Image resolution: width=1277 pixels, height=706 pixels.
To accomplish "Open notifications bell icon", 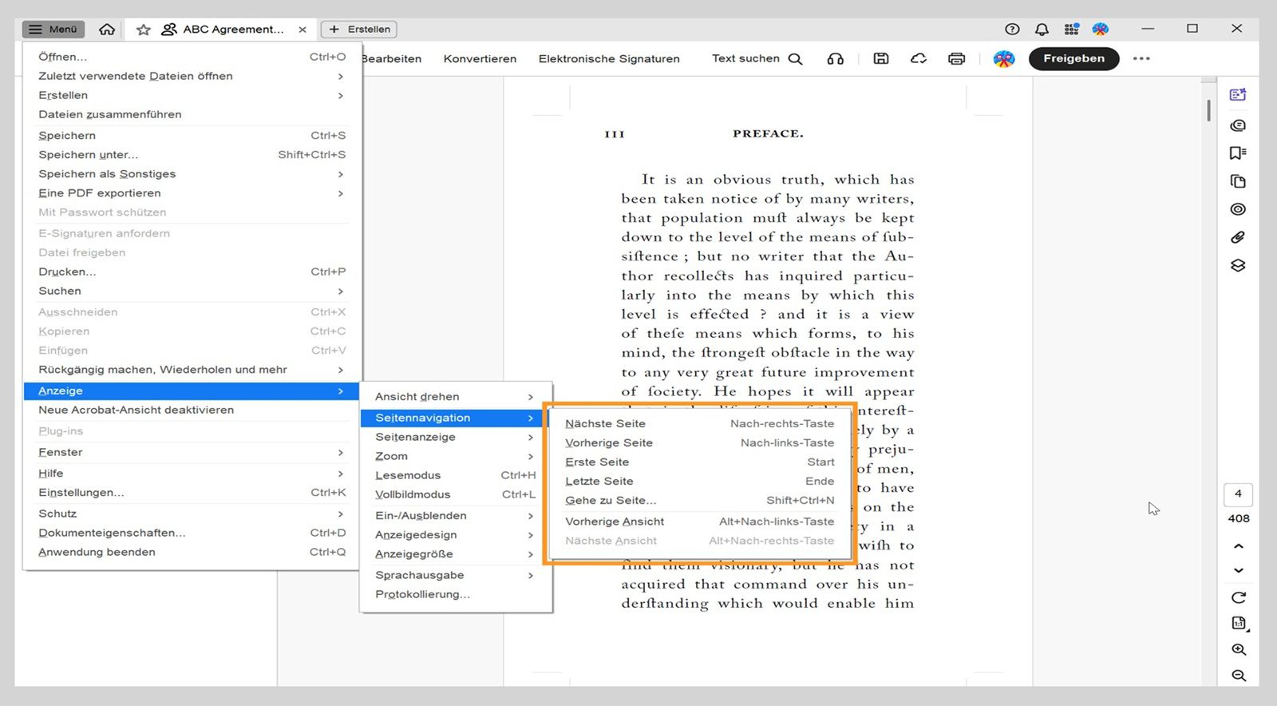I will point(1042,29).
